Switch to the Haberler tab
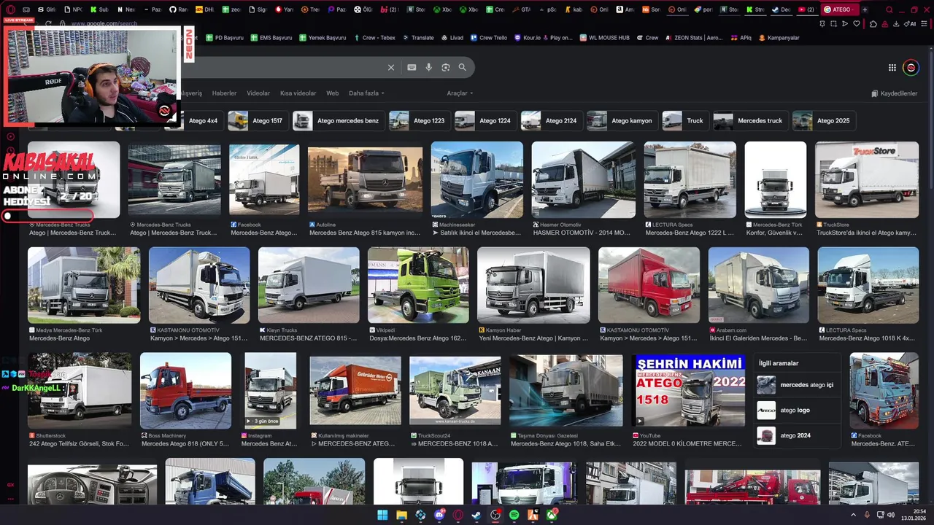This screenshot has height=525, width=934. click(224, 93)
